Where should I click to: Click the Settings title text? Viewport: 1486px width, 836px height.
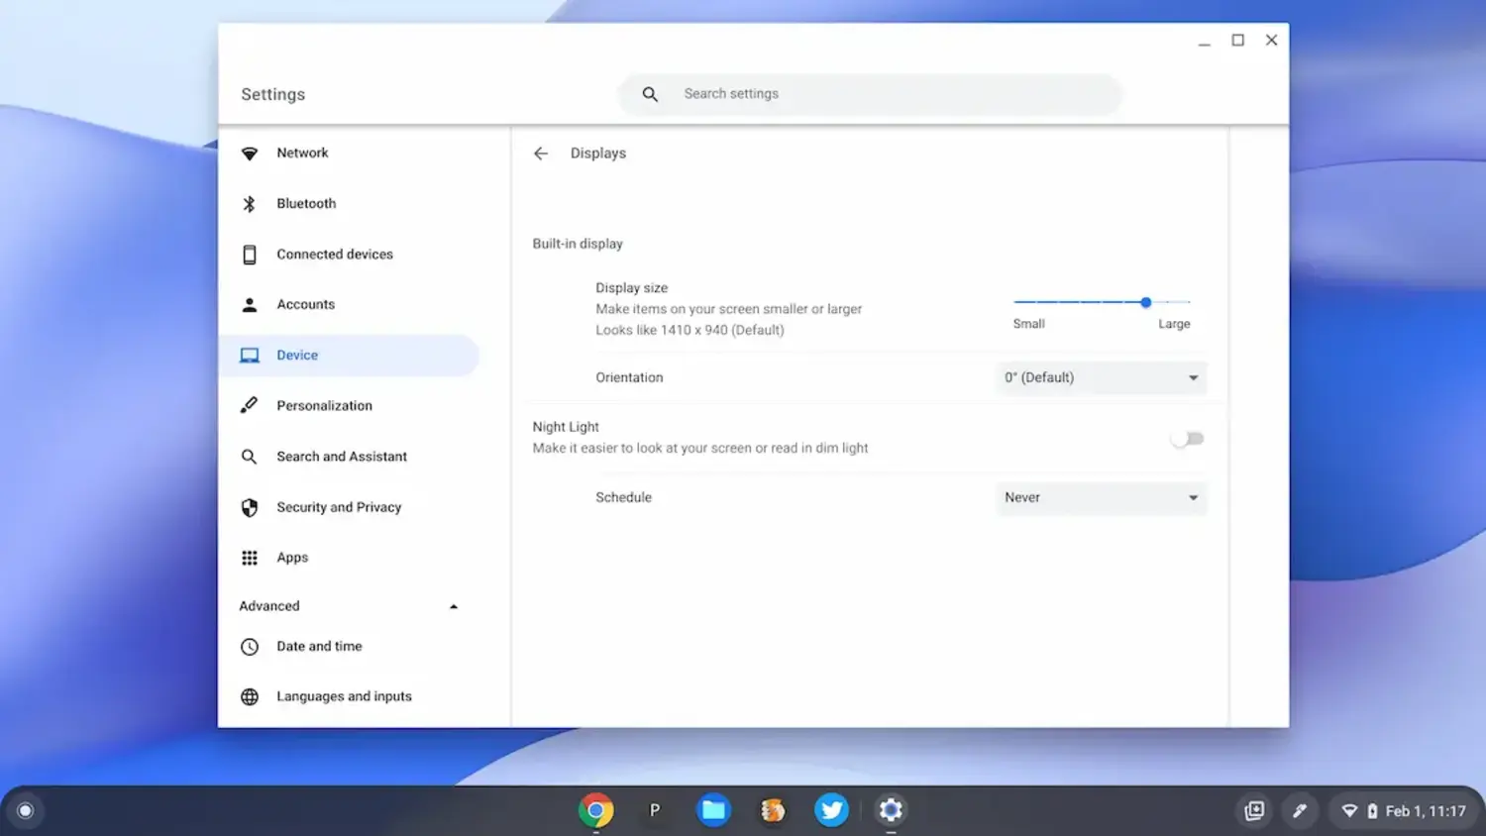tap(273, 94)
